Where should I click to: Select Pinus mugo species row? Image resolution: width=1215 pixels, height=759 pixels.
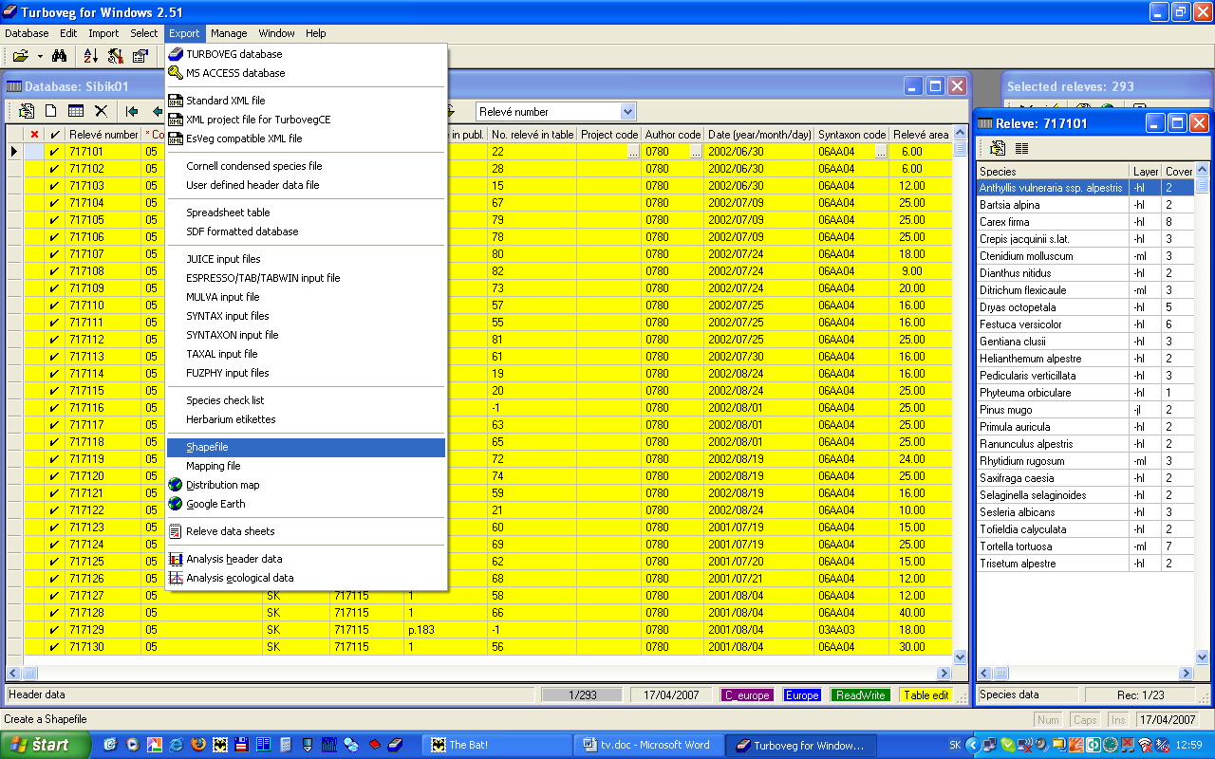click(x=1054, y=410)
